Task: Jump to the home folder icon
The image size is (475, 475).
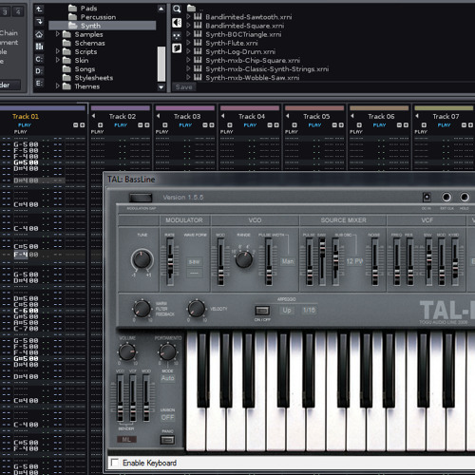Action: pos(39,34)
